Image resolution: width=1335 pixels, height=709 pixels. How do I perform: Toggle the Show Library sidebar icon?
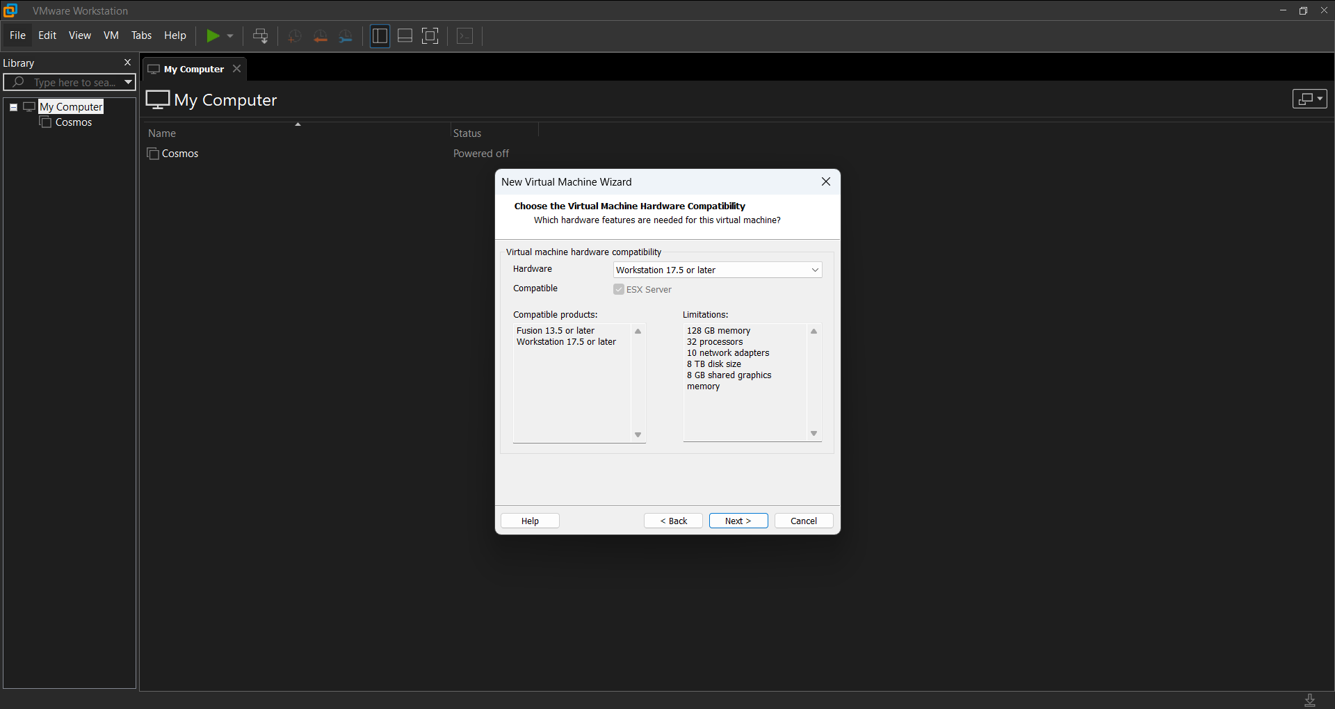[x=380, y=36]
